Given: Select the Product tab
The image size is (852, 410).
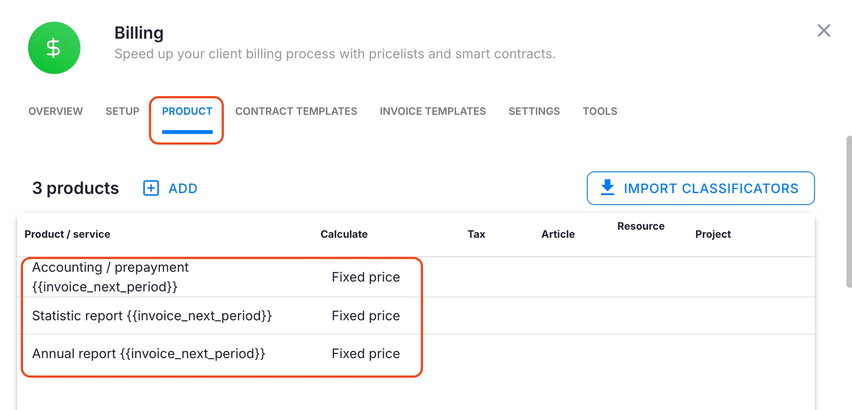Looking at the screenshot, I should click(187, 111).
